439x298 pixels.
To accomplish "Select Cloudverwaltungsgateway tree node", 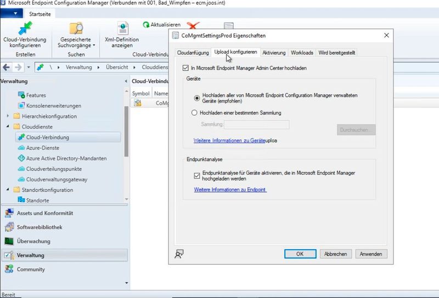I will pos(53,179).
